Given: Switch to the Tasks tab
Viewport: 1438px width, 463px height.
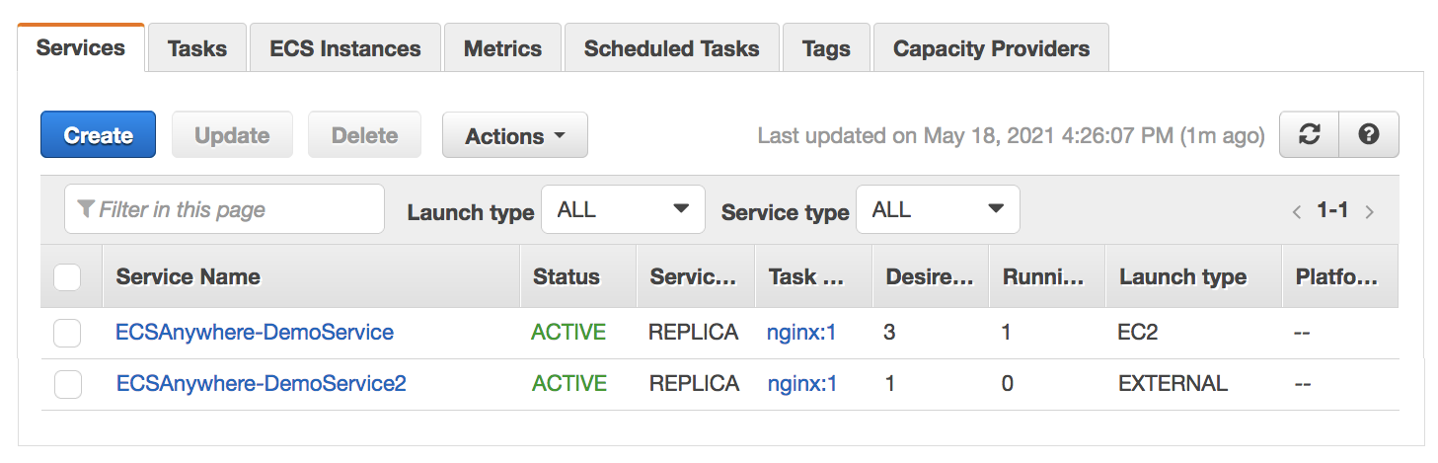Looking at the screenshot, I should 196,48.
